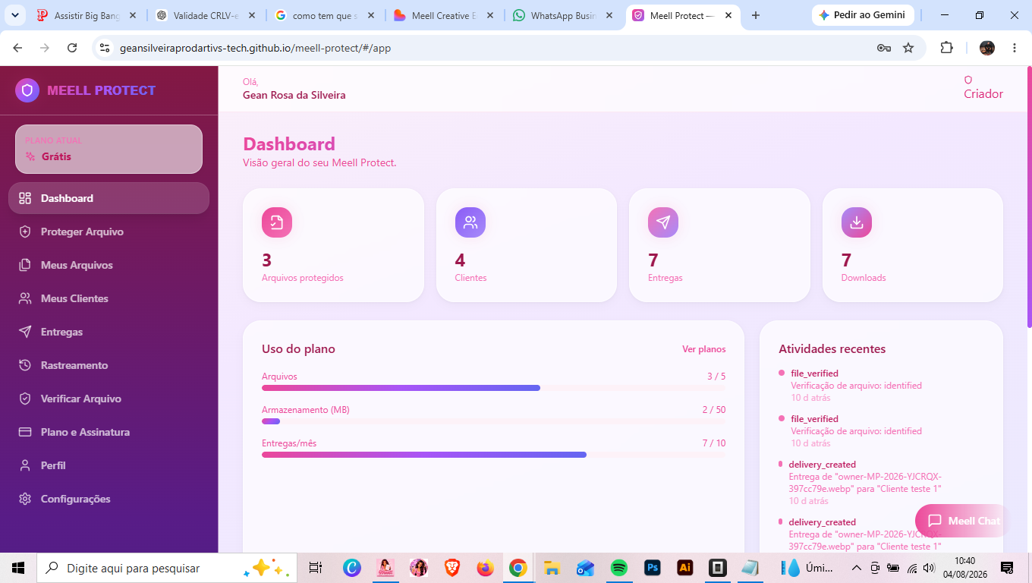Click the page vertical scrollbar
1032x583 pixels.
(1029, 197)
